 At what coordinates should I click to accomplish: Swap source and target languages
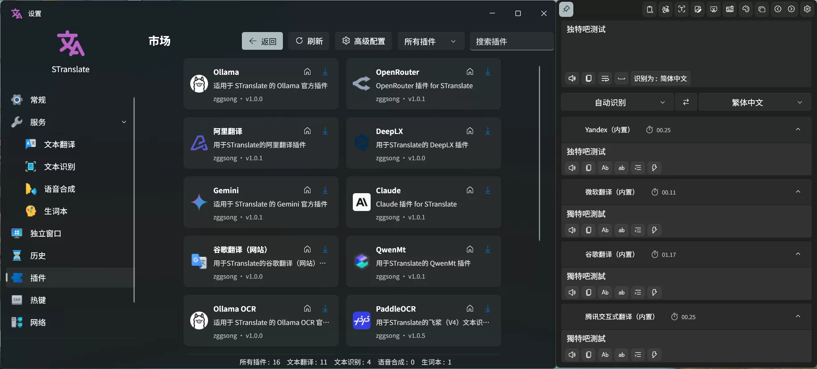686,102
